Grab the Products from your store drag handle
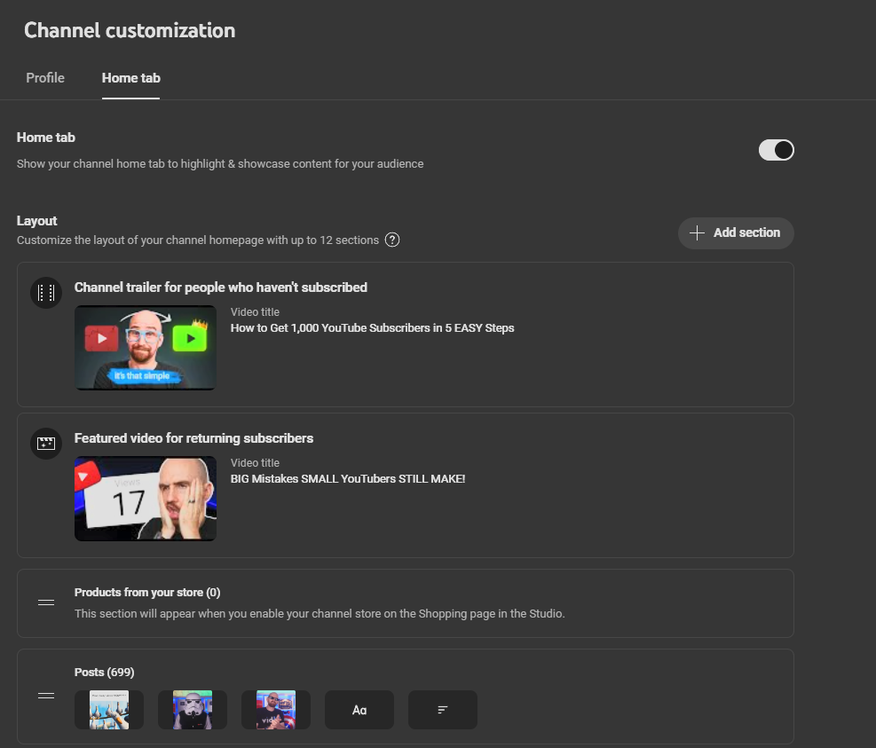 (46, 602)
